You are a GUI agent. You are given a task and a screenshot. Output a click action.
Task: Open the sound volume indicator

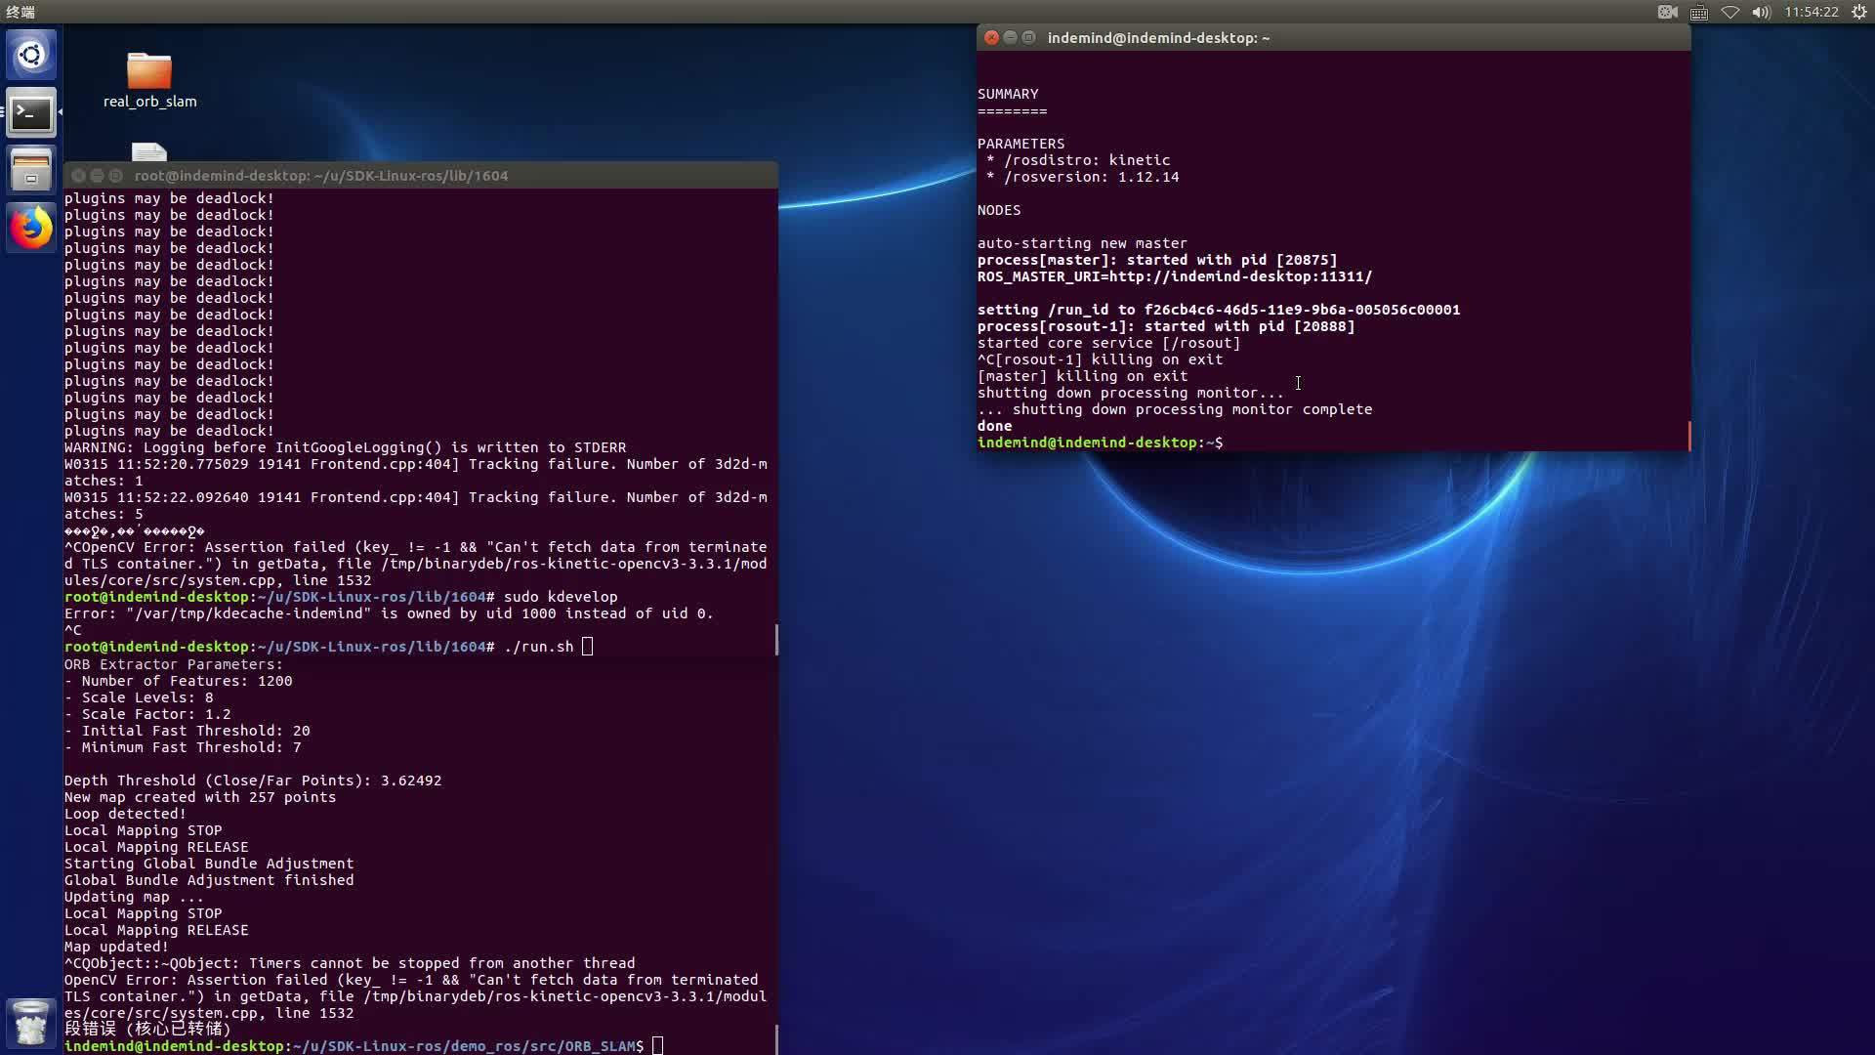[x=1762, y=12]
